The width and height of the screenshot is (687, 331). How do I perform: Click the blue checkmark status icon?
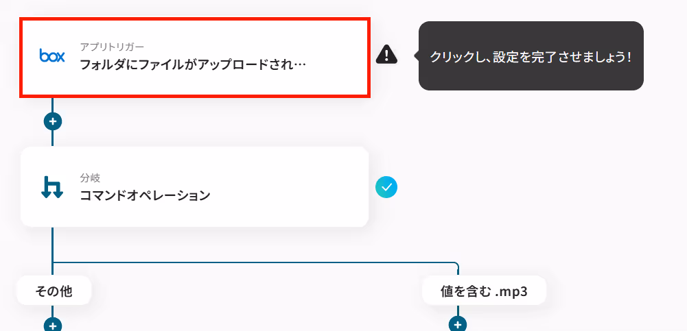click(386, 187)
